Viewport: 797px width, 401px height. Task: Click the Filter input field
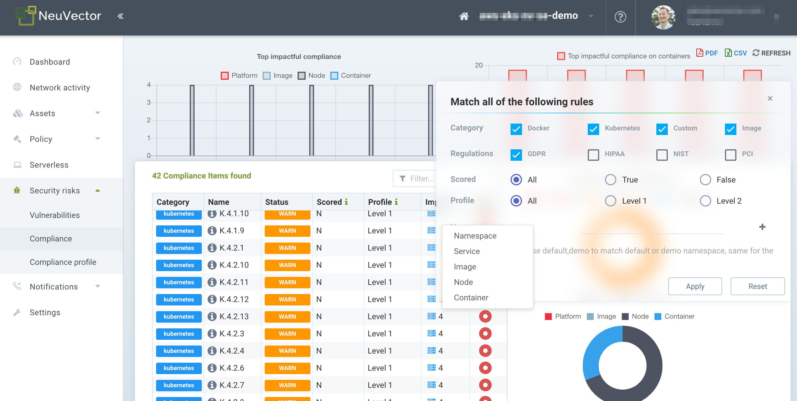[x=421, y=179]
